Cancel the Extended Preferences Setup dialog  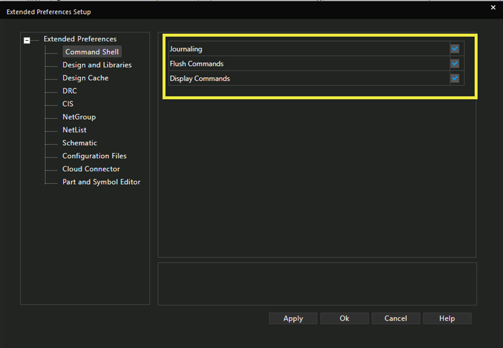click(x=396, y=318)
